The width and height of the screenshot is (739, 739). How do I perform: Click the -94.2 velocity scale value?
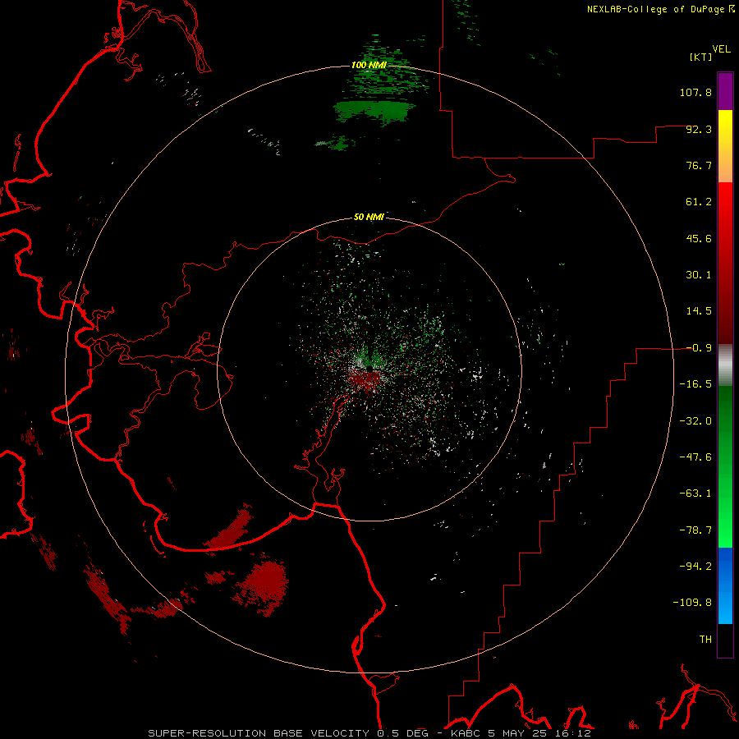coord(695,567)
